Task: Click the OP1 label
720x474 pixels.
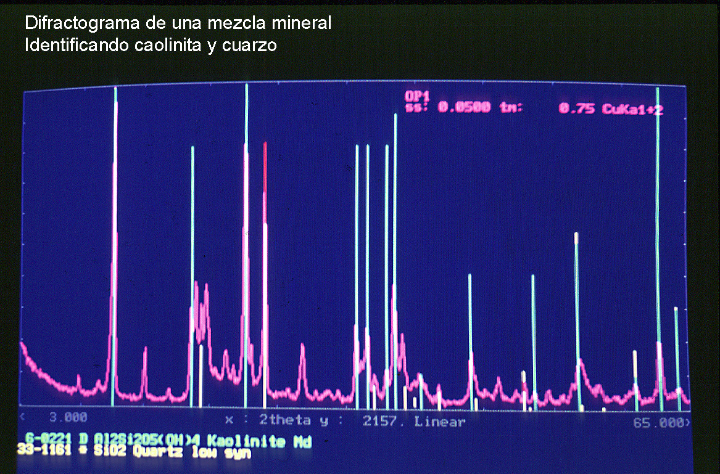Action: (417, 96)
